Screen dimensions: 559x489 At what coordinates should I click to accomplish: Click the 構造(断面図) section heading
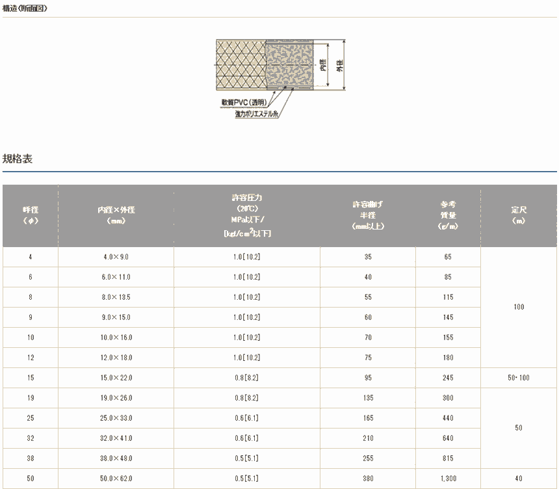pos(25,8)
